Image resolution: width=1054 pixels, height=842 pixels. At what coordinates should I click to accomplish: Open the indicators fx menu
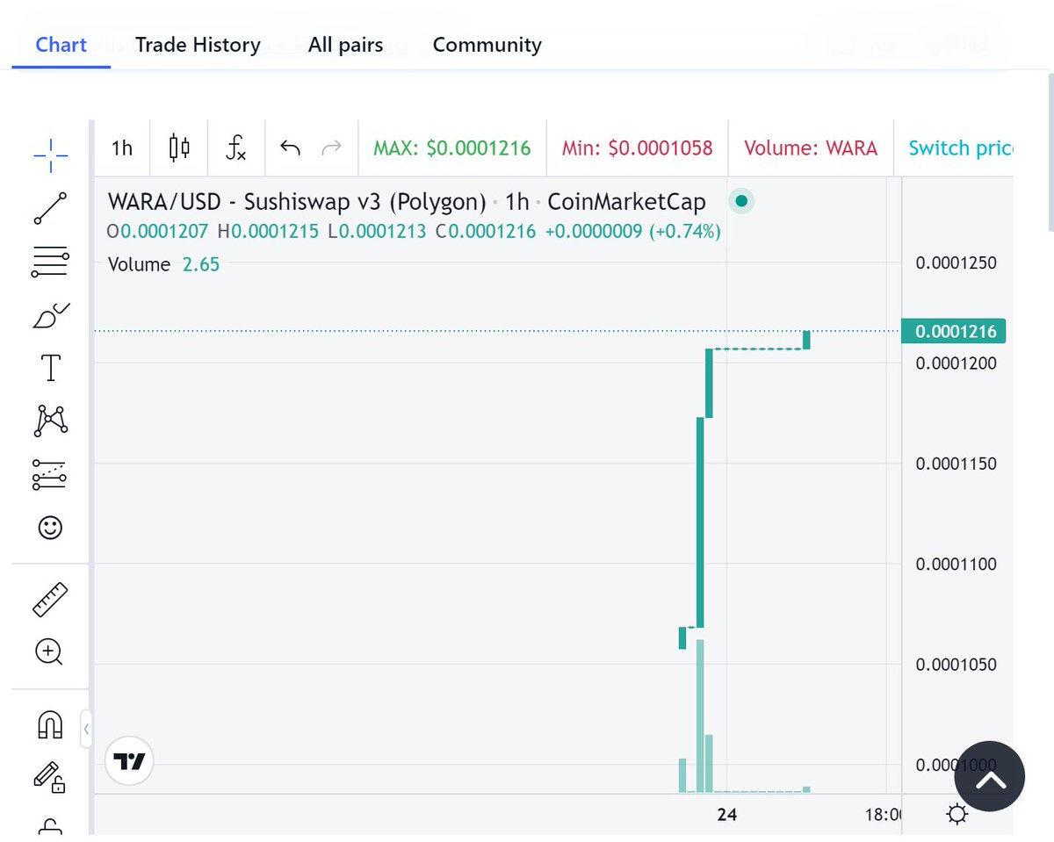tap(235, 148)
